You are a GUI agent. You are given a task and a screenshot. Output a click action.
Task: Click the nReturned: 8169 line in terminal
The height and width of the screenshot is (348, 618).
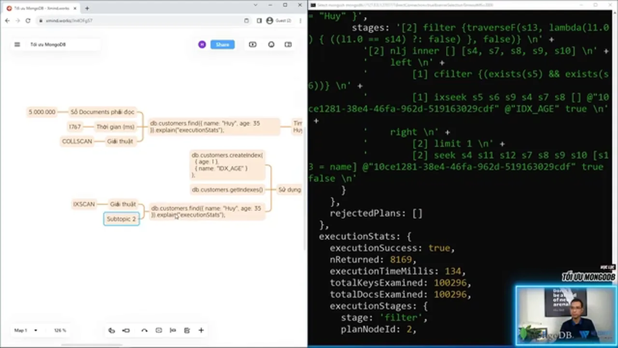pos(373,260)
